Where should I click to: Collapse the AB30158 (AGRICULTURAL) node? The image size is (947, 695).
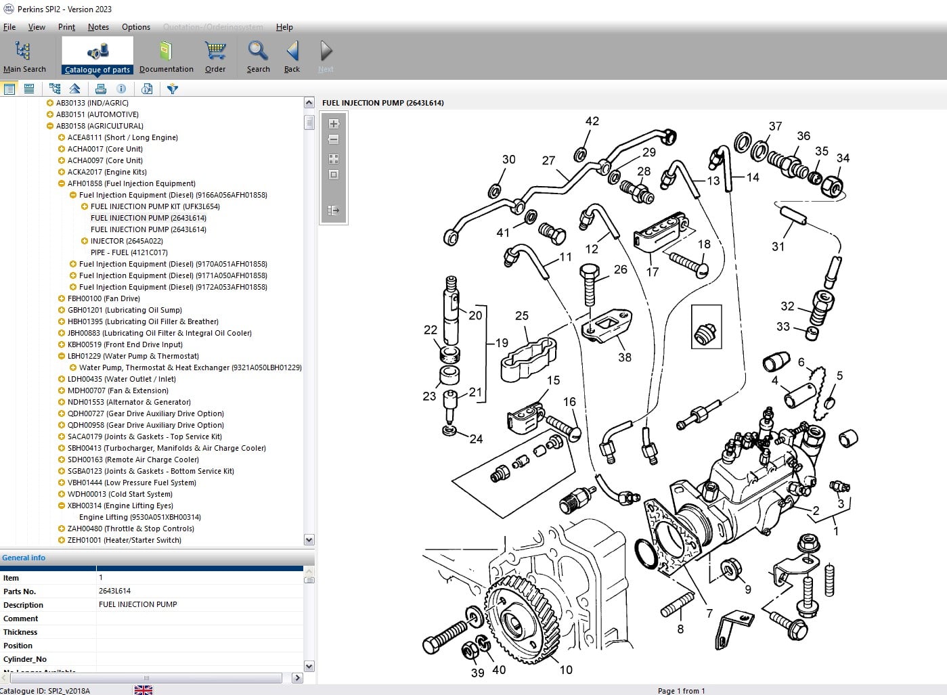point(49,126)
